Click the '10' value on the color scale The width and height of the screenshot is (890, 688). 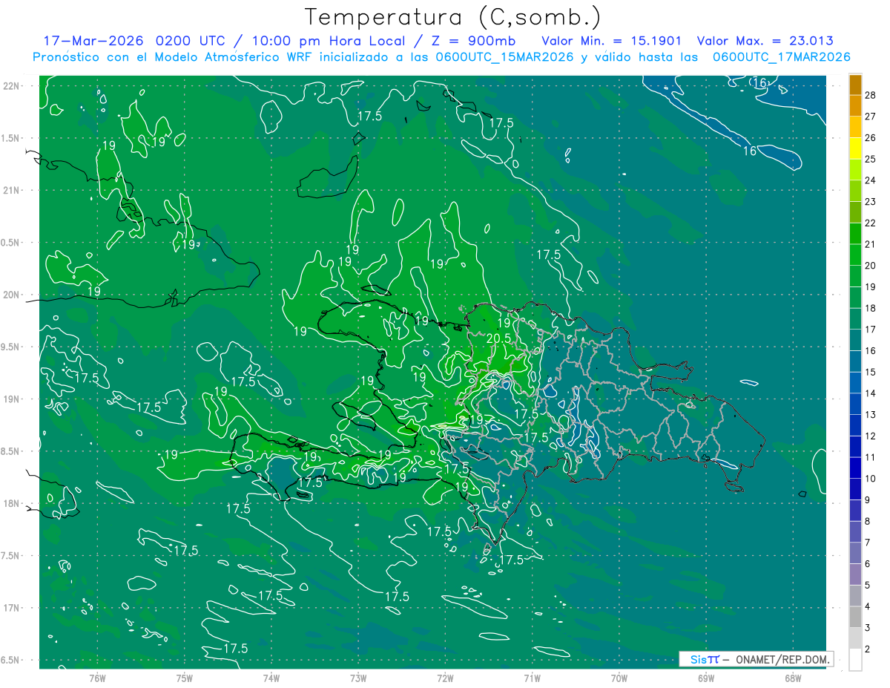(871, 479)
